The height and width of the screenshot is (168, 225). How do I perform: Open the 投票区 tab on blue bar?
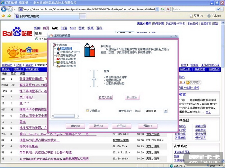(x=17, y=69)
